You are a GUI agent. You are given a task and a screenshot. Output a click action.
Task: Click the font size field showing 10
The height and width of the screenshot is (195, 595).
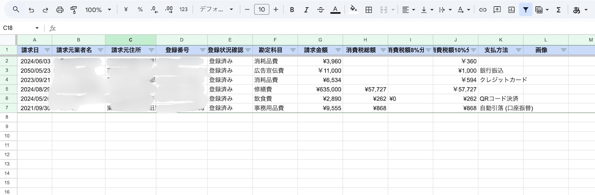[261, 10]
